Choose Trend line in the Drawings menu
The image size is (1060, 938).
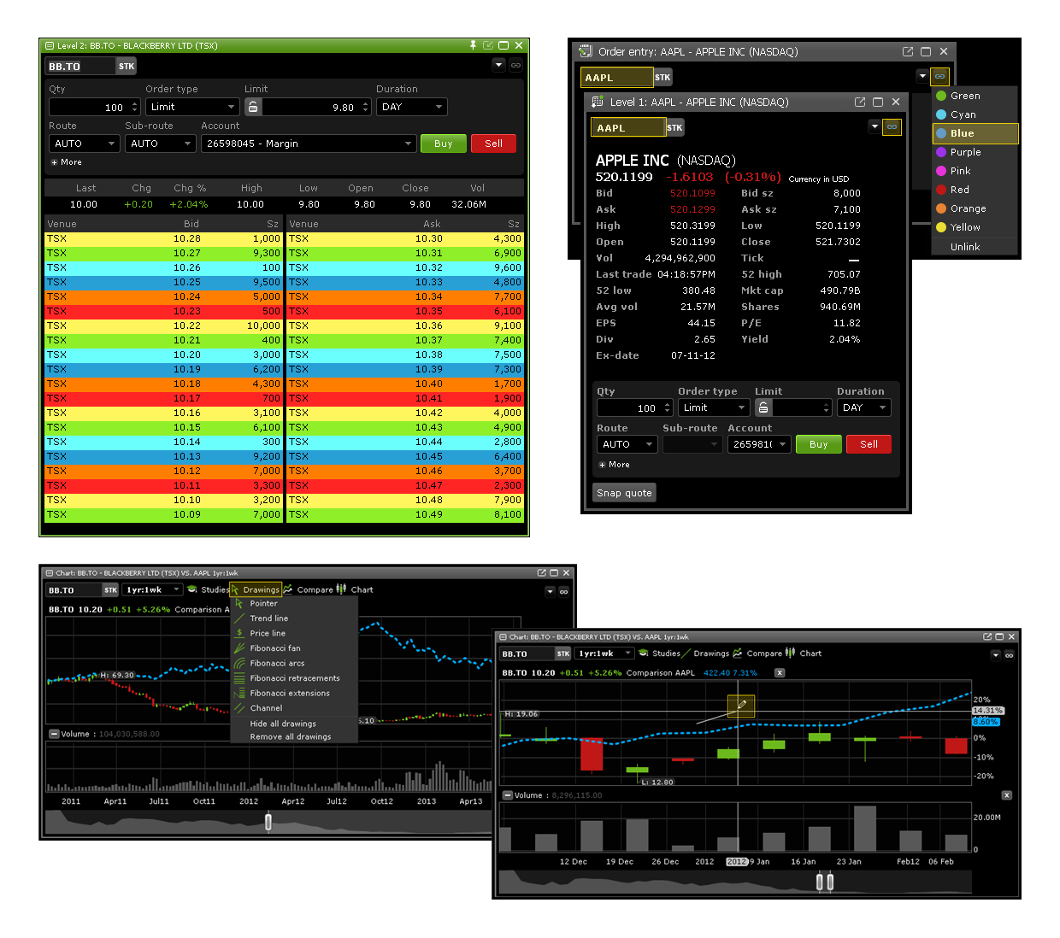(x=268, y=618)
